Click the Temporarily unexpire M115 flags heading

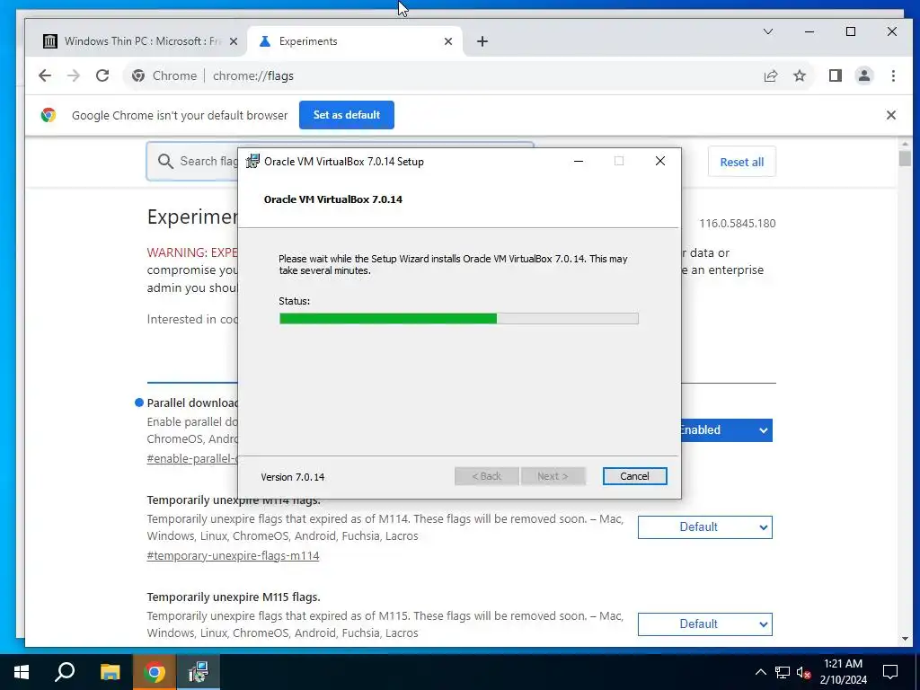coord(234,597)
